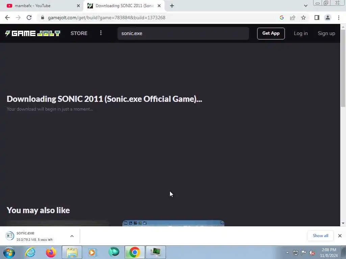Screen dimensions: 346x259
Task: Go back to previous page
Action: [7, 18]
